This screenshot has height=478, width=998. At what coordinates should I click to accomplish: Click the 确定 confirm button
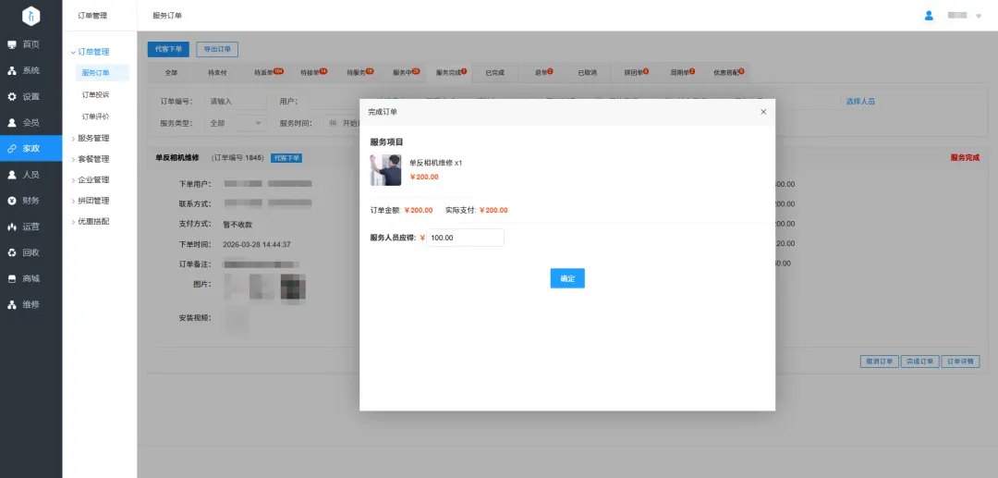tap(567, 278)
